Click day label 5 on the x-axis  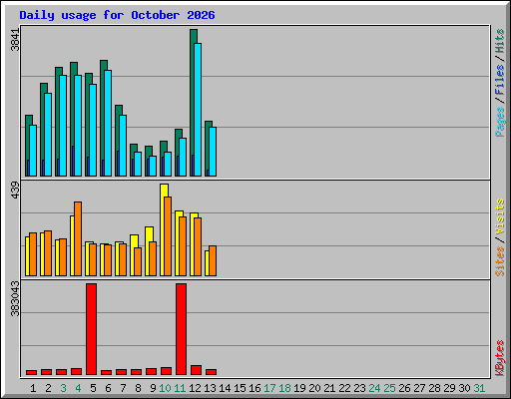[93, 388]
